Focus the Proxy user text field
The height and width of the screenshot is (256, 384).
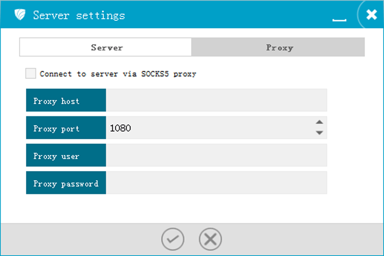coord(216,155)
